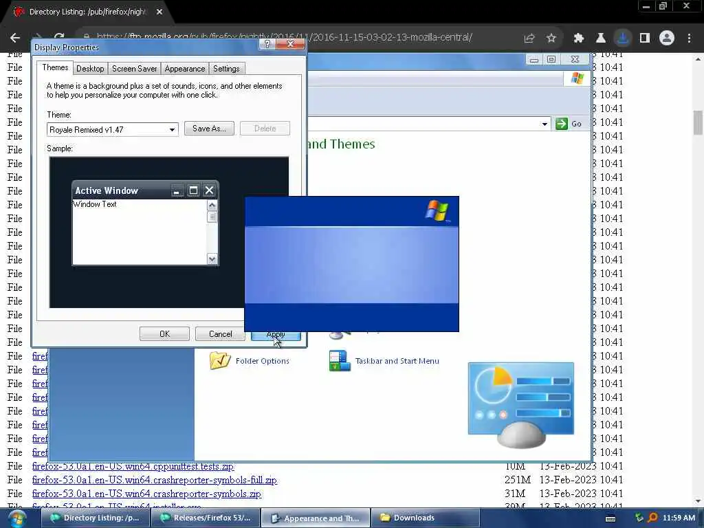Click the keyboard icon in system tray
This screenshot has width=704, height=528.
click(x=610, y=518)
